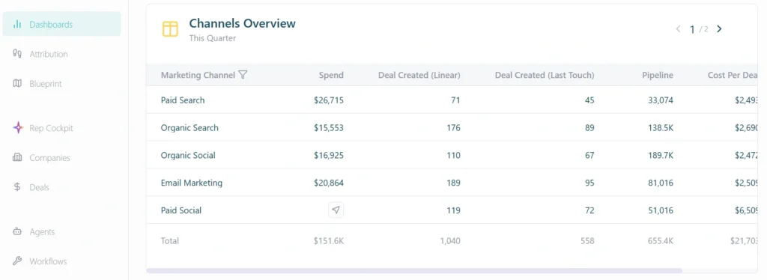Image resolution: width=767 pixels, height=280 pixels.
Task: Select the Email Marketing row label
Action: [191, 183]
